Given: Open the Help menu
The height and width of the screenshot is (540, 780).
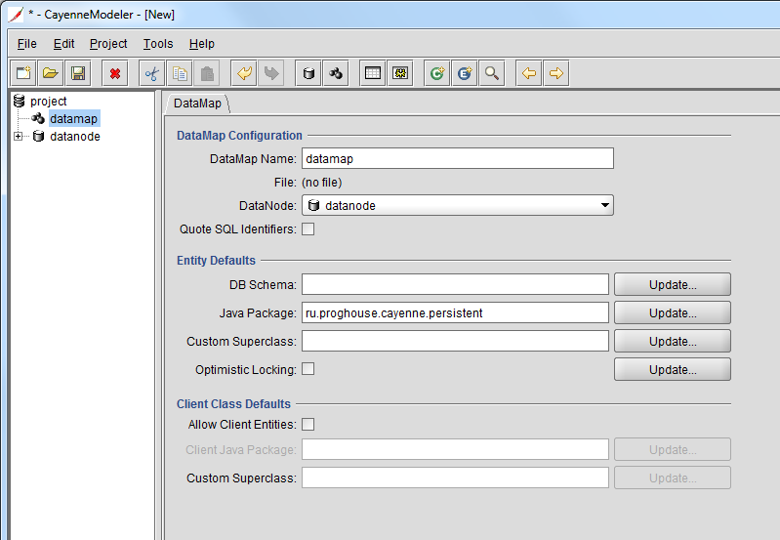Looking at the screenshot, I should point(201,44).
